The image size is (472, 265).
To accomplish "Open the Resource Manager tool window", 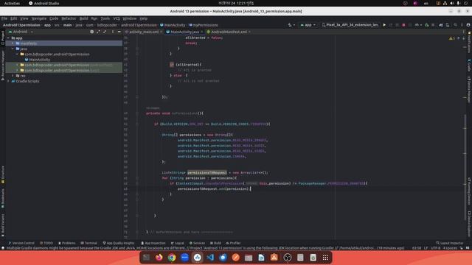I will tap(3, 65).
